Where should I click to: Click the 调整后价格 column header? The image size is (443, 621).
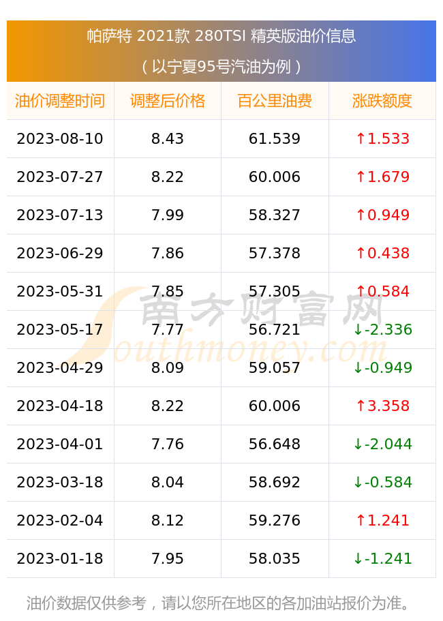(168, 101)
